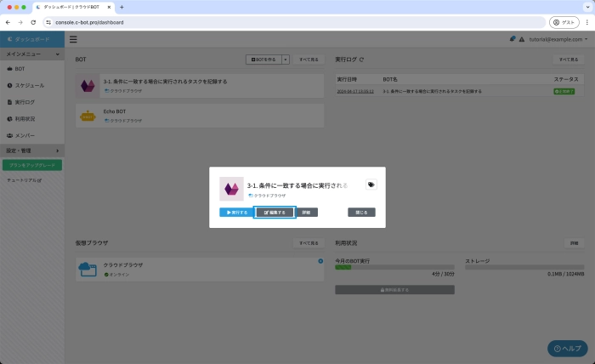Open スケジュール in the sidebar

30,85
